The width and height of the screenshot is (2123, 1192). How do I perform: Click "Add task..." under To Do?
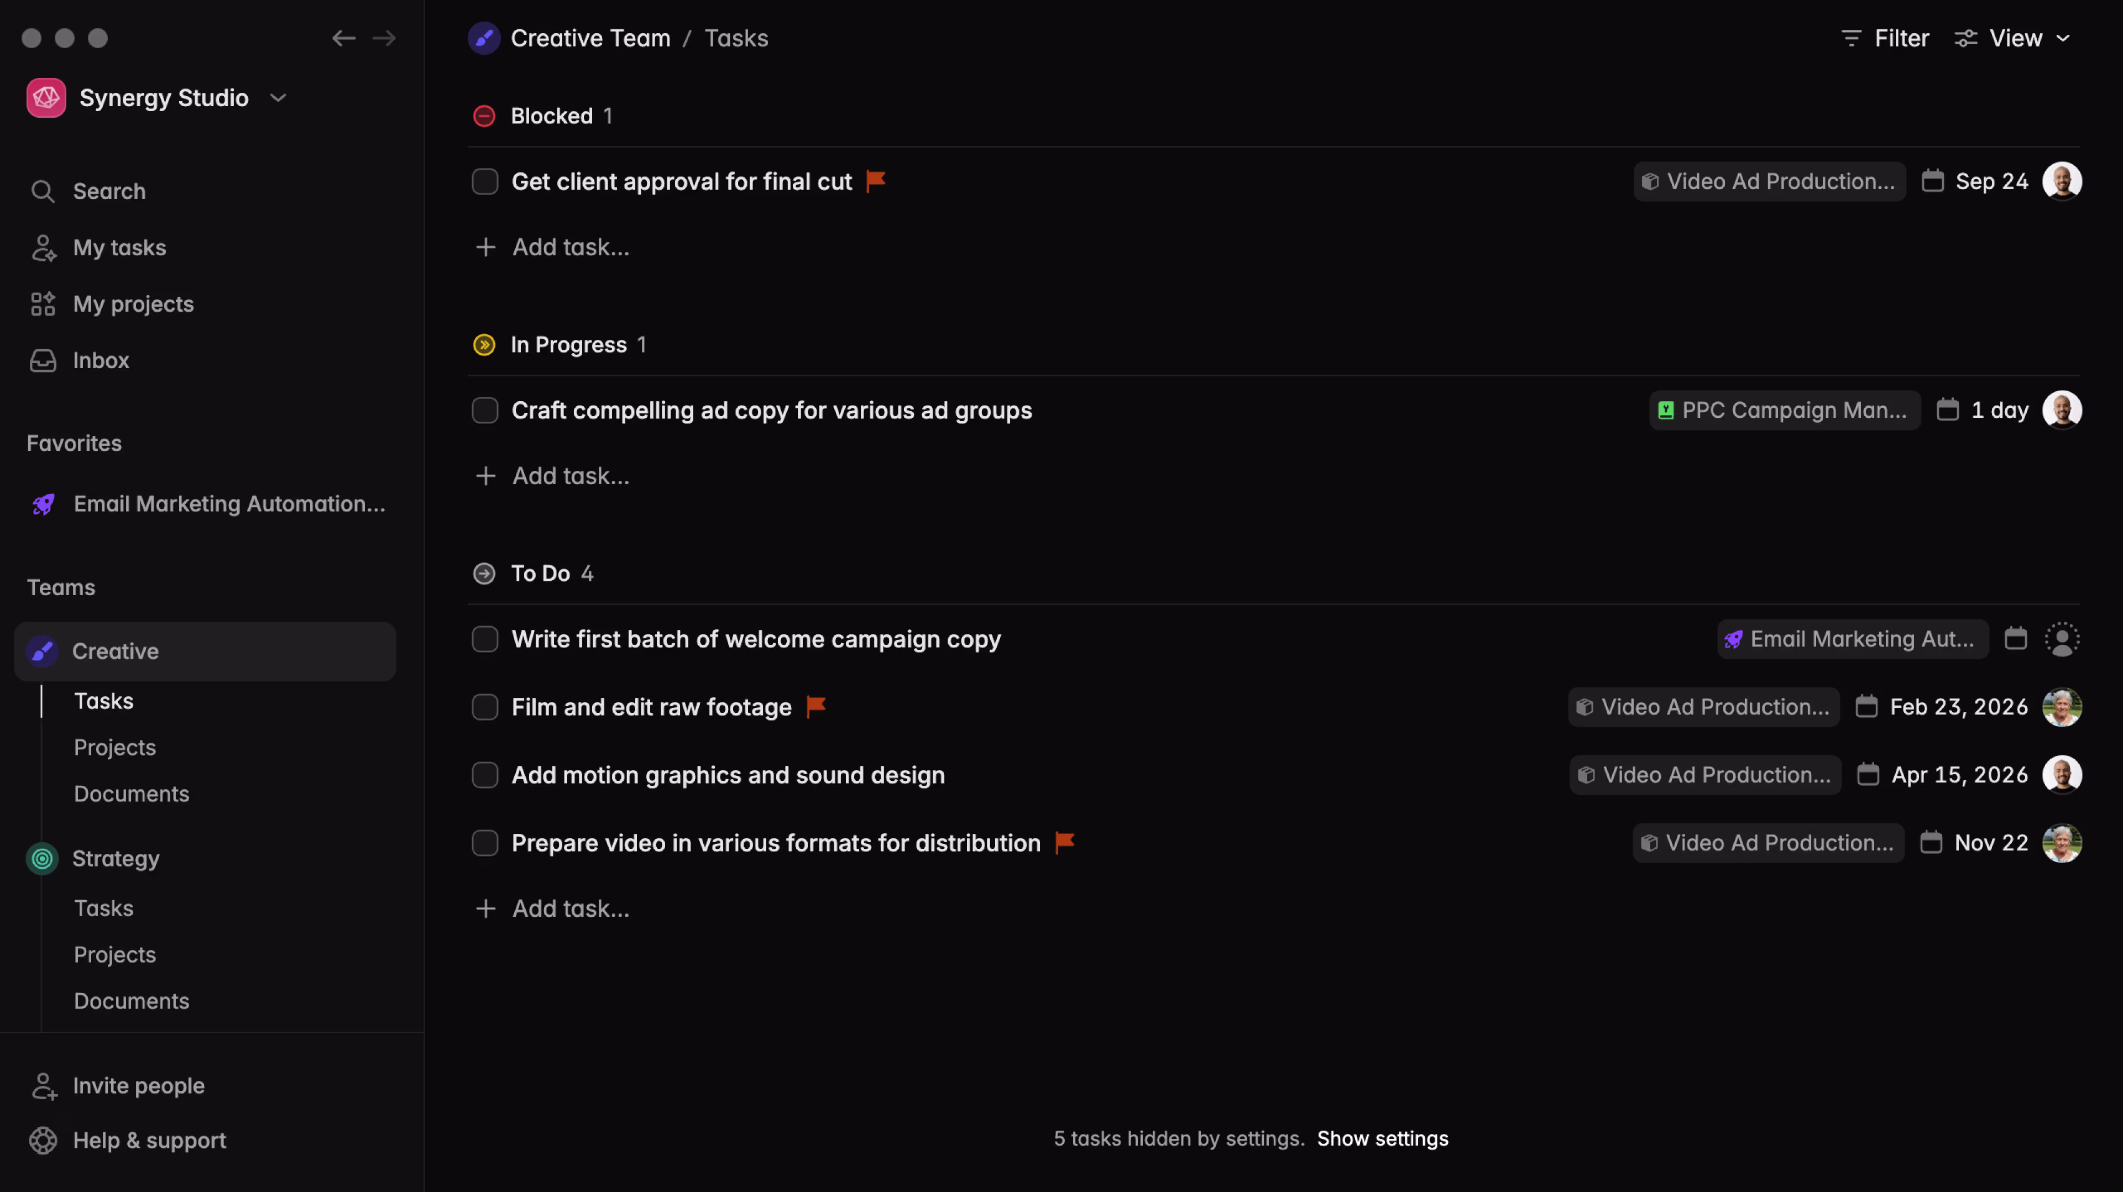click(569, 908)
